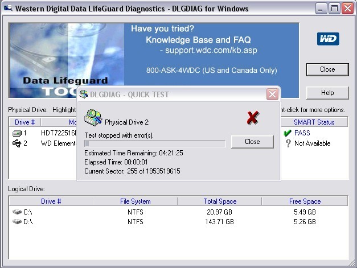Sort physical drives by Drive # header

[25, 122]
